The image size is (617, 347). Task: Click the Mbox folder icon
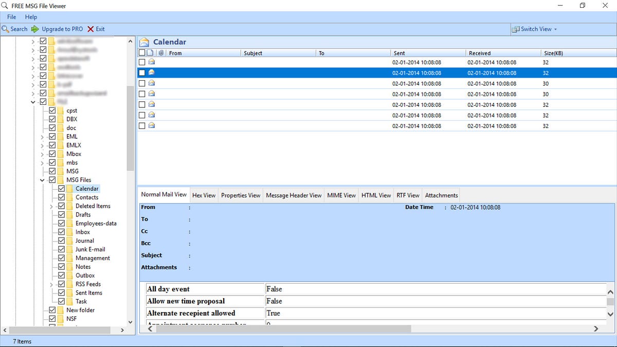pos(61,154)
